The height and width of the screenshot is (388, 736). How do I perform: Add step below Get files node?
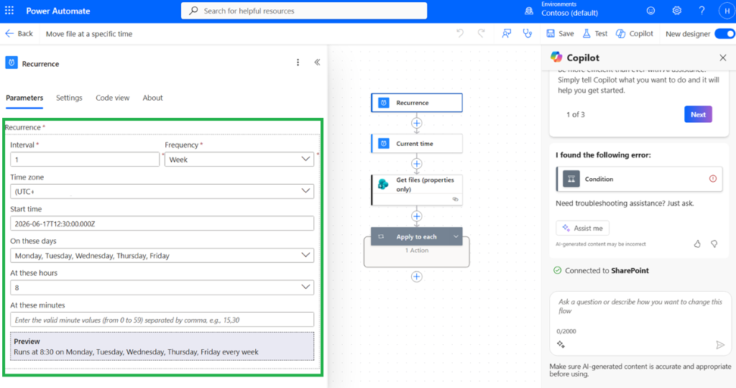tap(416, 216)
